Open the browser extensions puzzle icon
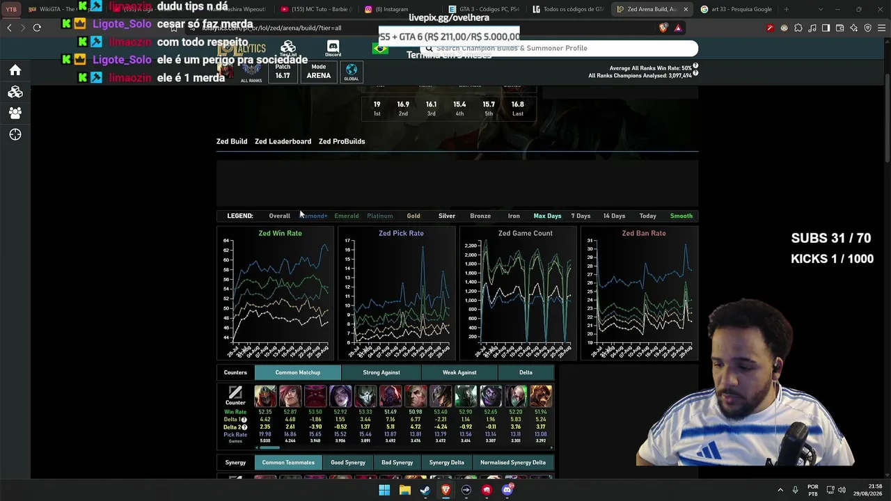This screenshot has width=891, height=501. tap(798, 28)
